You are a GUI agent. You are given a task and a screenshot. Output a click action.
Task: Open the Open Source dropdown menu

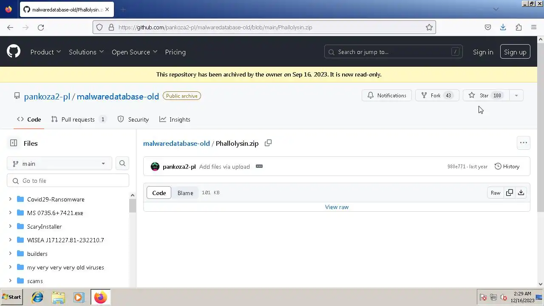click(134, 52)
